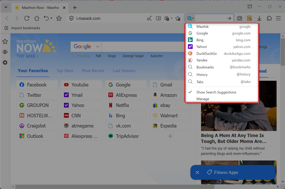Click the vertical scrollbar thumb
Viewport: 285px width, 189px height.
click(283, 52)
